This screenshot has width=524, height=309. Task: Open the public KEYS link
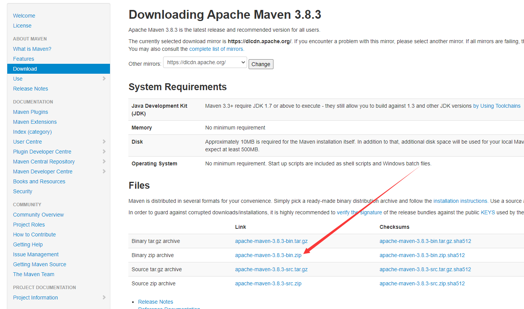click(x=488, y=212)
